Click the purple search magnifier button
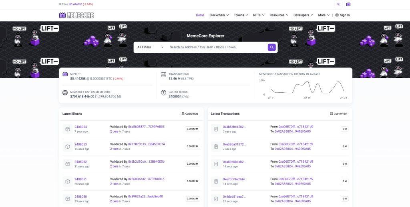 272,47
